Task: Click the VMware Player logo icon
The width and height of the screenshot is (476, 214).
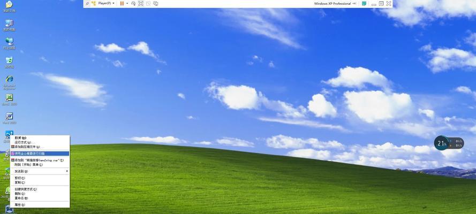Action: (x=94, y=3)
